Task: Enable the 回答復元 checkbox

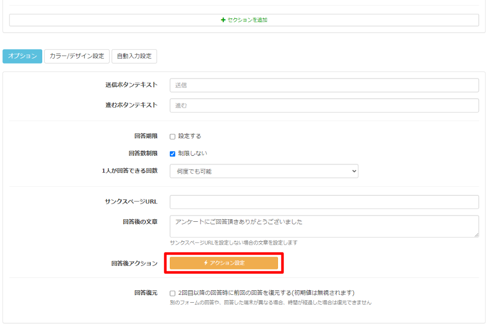Action: 172,293
